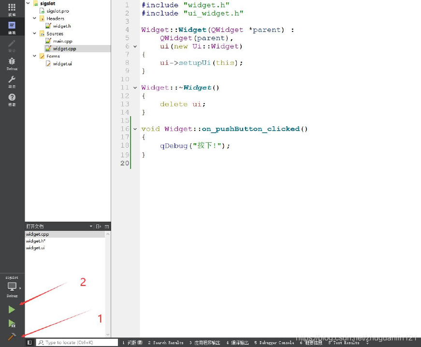421x347 pixels.
Task: Build project with the hammer icon
Action: coord(12,336)
